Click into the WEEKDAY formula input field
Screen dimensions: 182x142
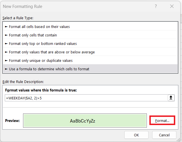click(86, 98)
